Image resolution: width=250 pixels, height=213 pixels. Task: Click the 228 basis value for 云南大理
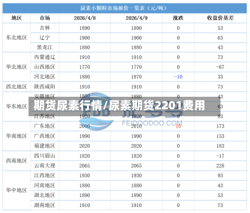pos(220,166)
